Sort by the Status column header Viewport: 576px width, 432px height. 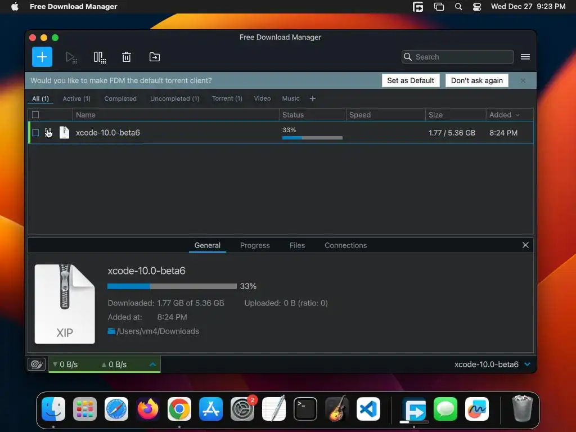coord(313,115)
